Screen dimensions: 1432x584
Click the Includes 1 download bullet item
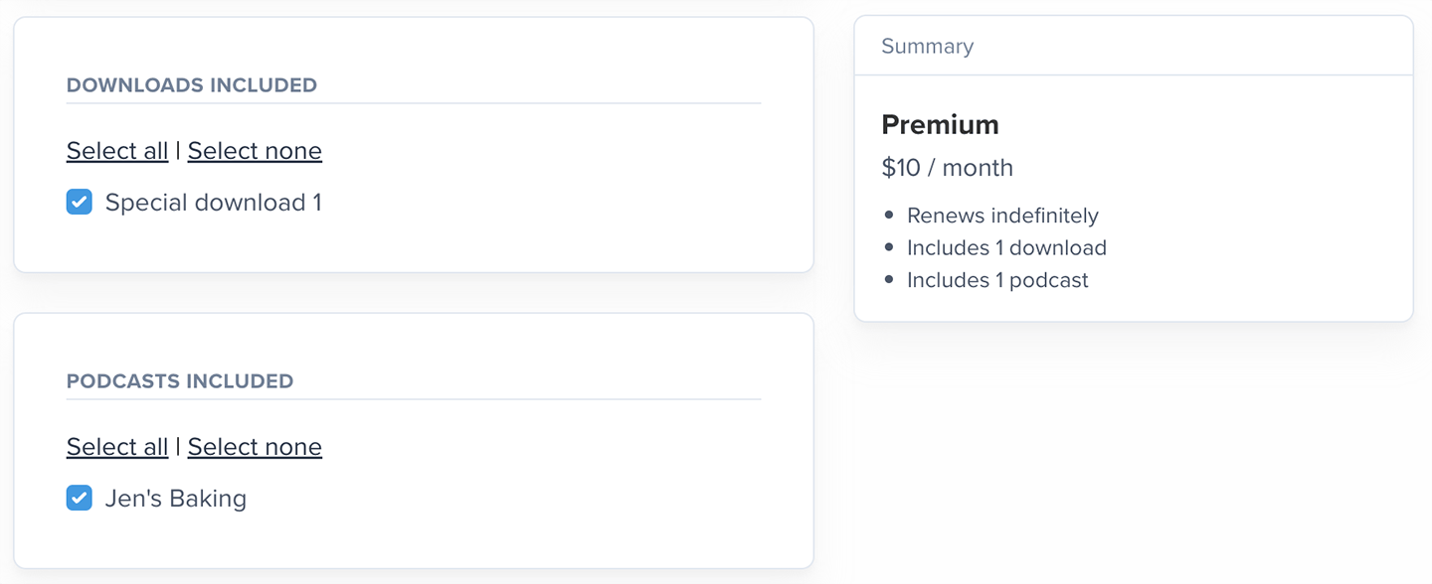coord(1006,248)
